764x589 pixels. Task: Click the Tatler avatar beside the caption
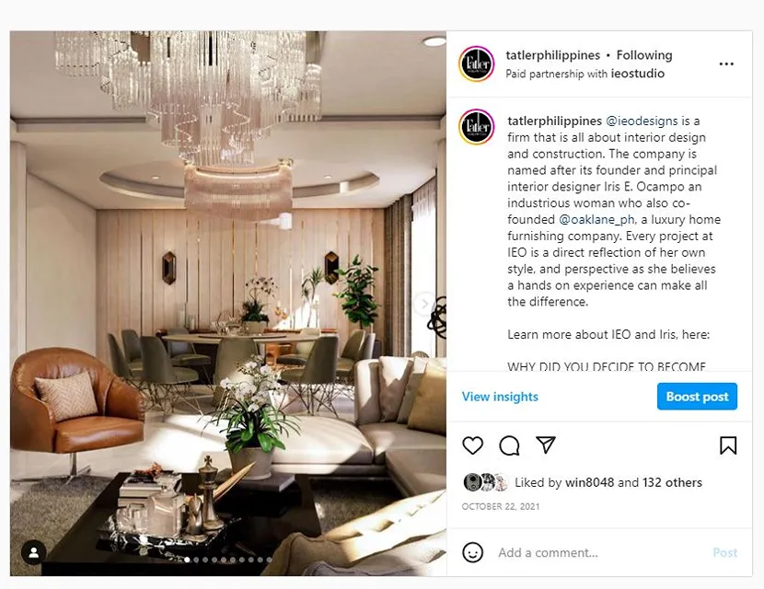[477, 127]
